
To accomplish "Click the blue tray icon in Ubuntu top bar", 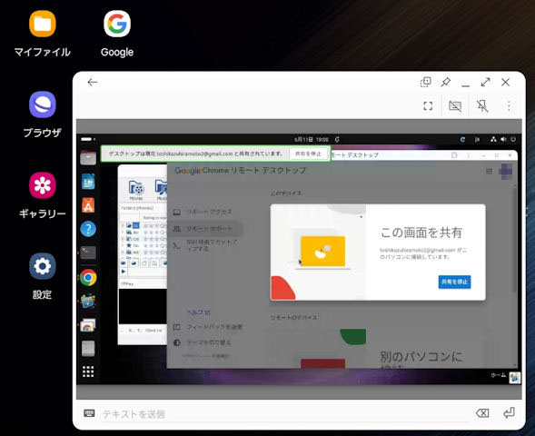I will tap(462, 140).
